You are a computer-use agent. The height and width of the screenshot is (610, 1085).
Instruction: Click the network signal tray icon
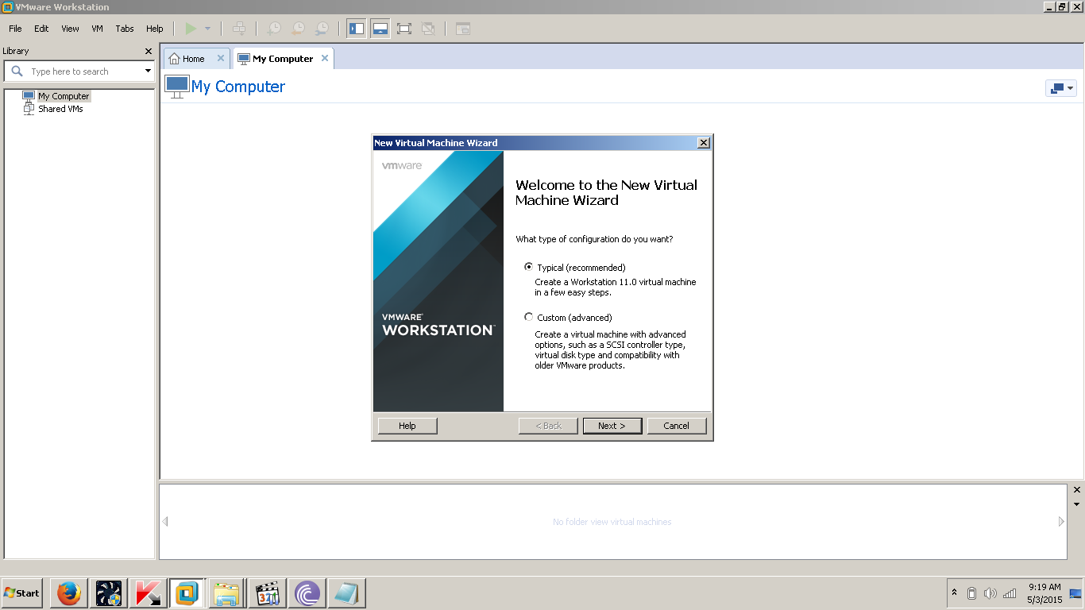click(1010, 593)
